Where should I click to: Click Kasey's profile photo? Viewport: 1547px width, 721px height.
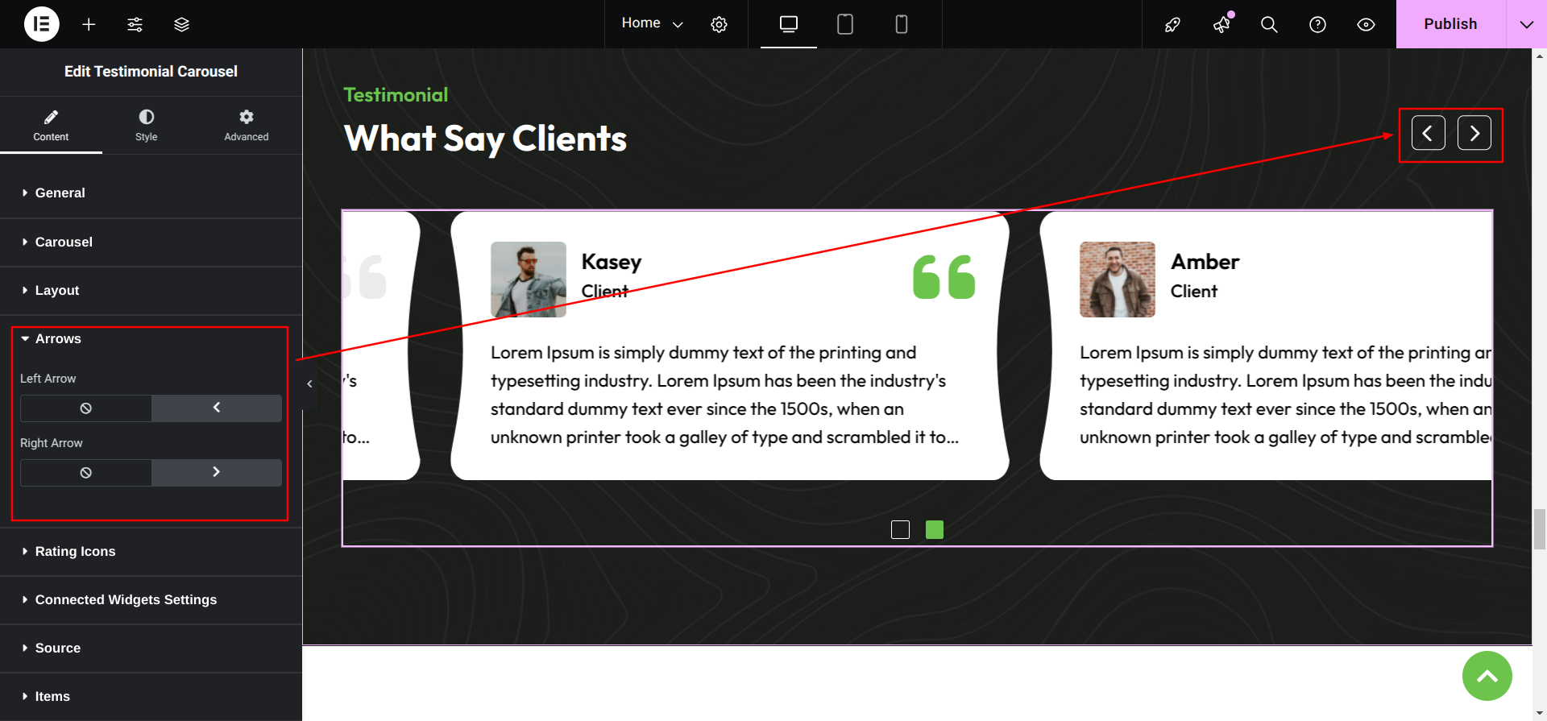pos(529,280)
